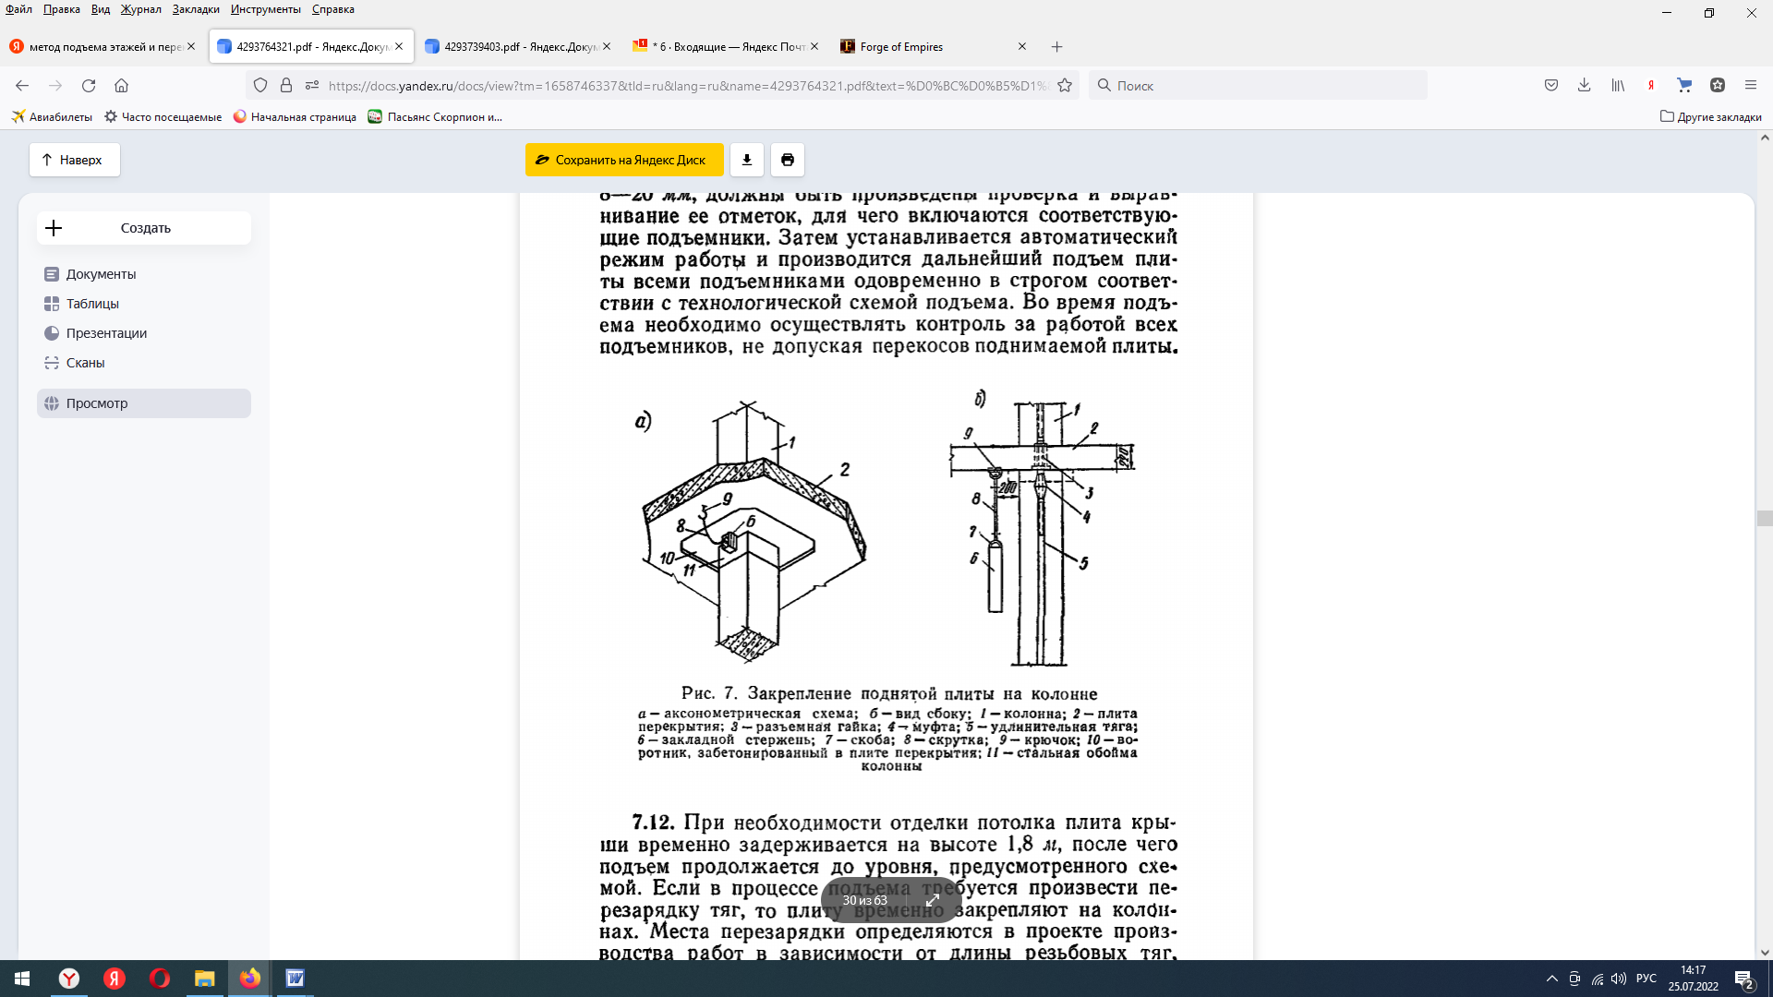Open the Справка menu
This screenshot has height=997, width=1773.
333,9
